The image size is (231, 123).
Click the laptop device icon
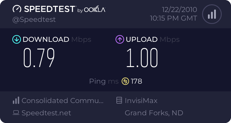click(x=16, y=113)
